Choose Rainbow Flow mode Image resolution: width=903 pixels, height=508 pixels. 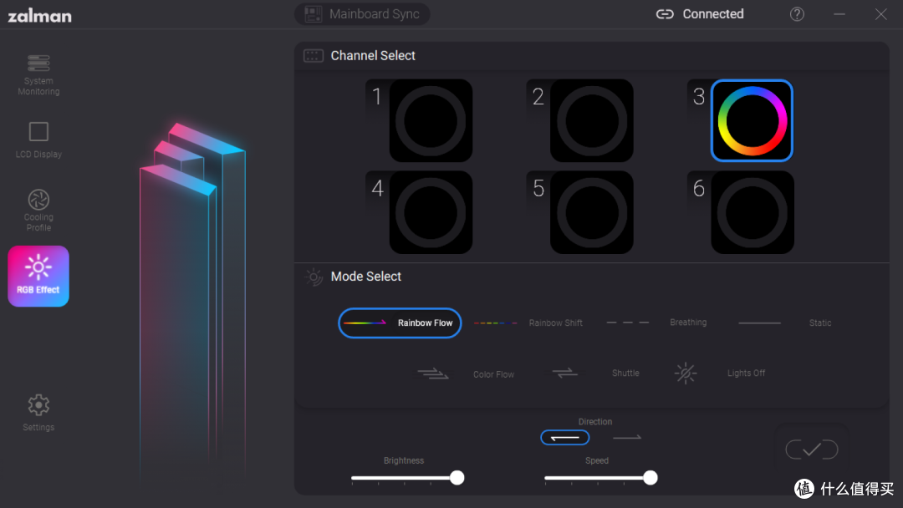pyautogui.click(x=400, y=323)
